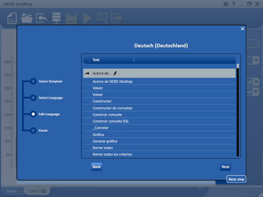Open the help question mark icon

tap(233, 4)
